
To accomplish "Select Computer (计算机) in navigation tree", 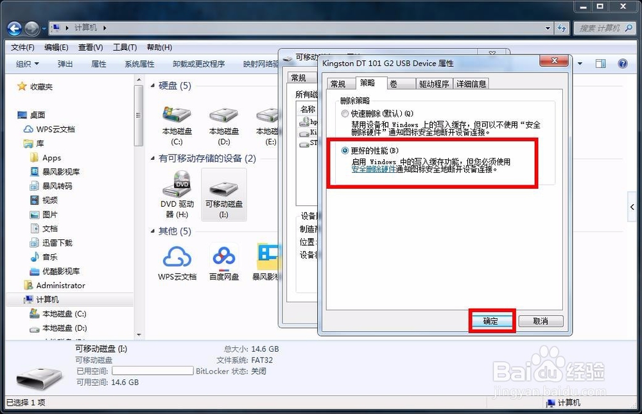I will point(41,300).
